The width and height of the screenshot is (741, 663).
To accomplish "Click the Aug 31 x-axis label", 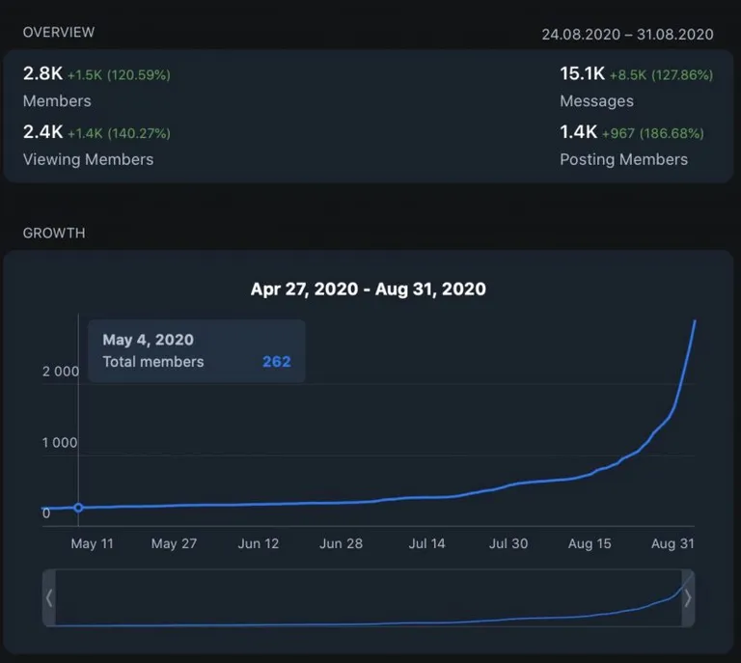I will click(672, 543).
